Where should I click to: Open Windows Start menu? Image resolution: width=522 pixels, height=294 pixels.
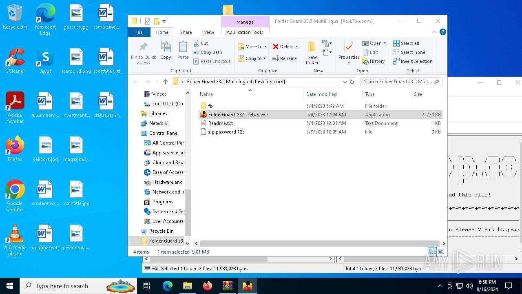[10, 286]
